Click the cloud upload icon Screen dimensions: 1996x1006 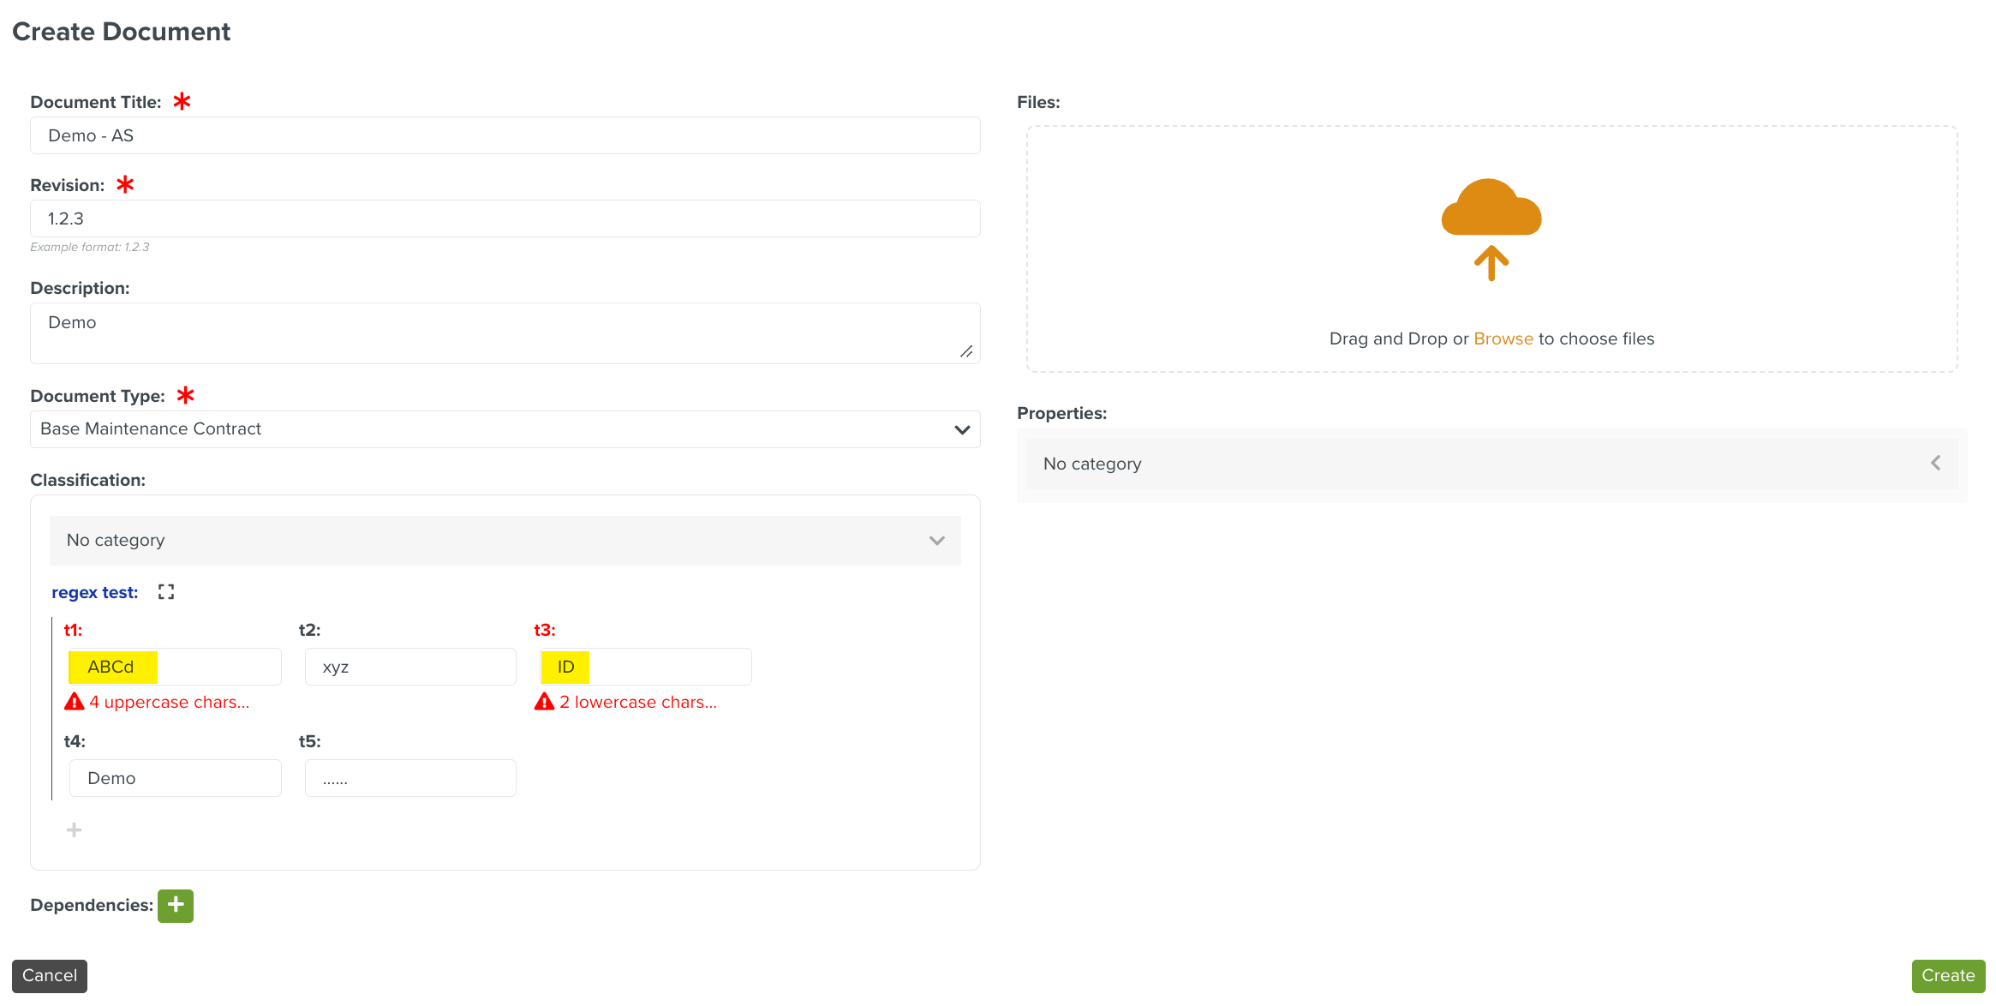(x=1491, y=229)
